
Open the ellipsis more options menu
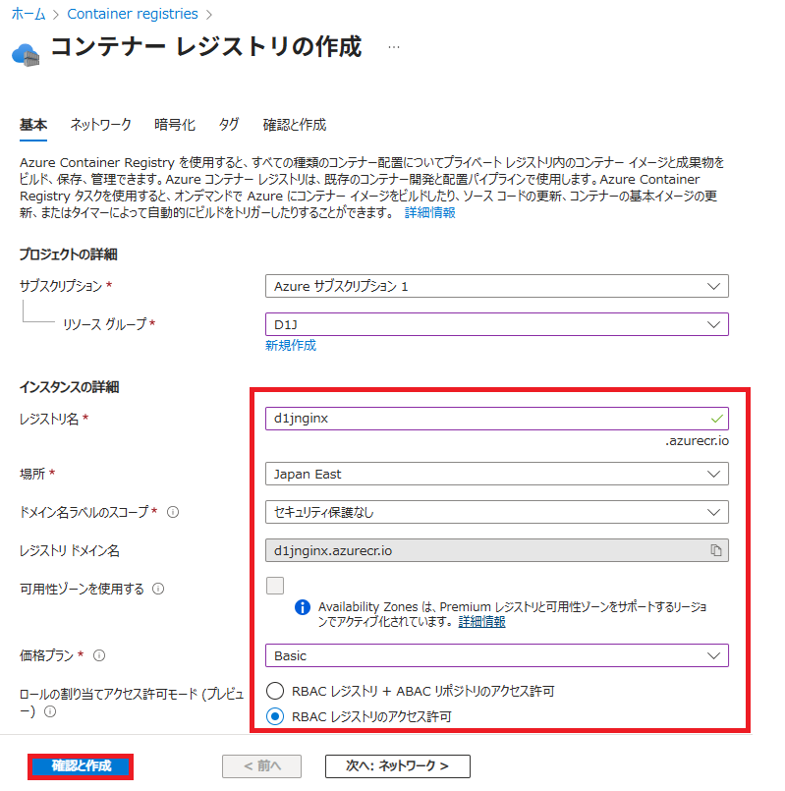[x=394, y=47]
